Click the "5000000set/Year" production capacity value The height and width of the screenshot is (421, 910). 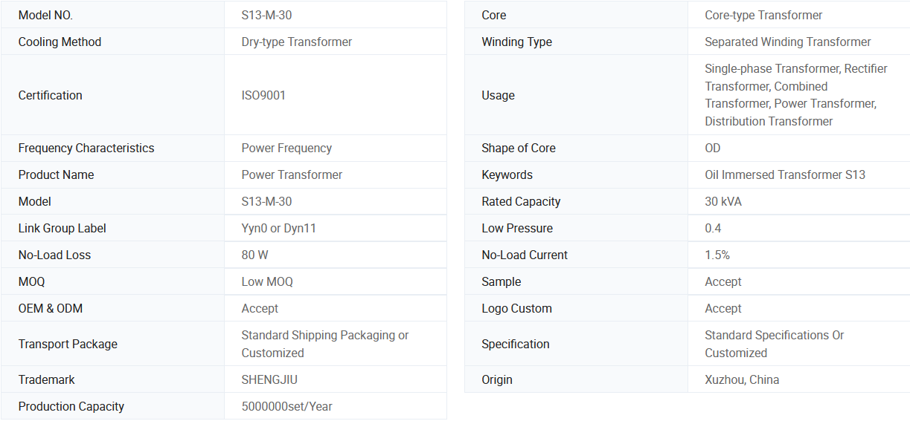pyautogui.click(x=286, y=406)
